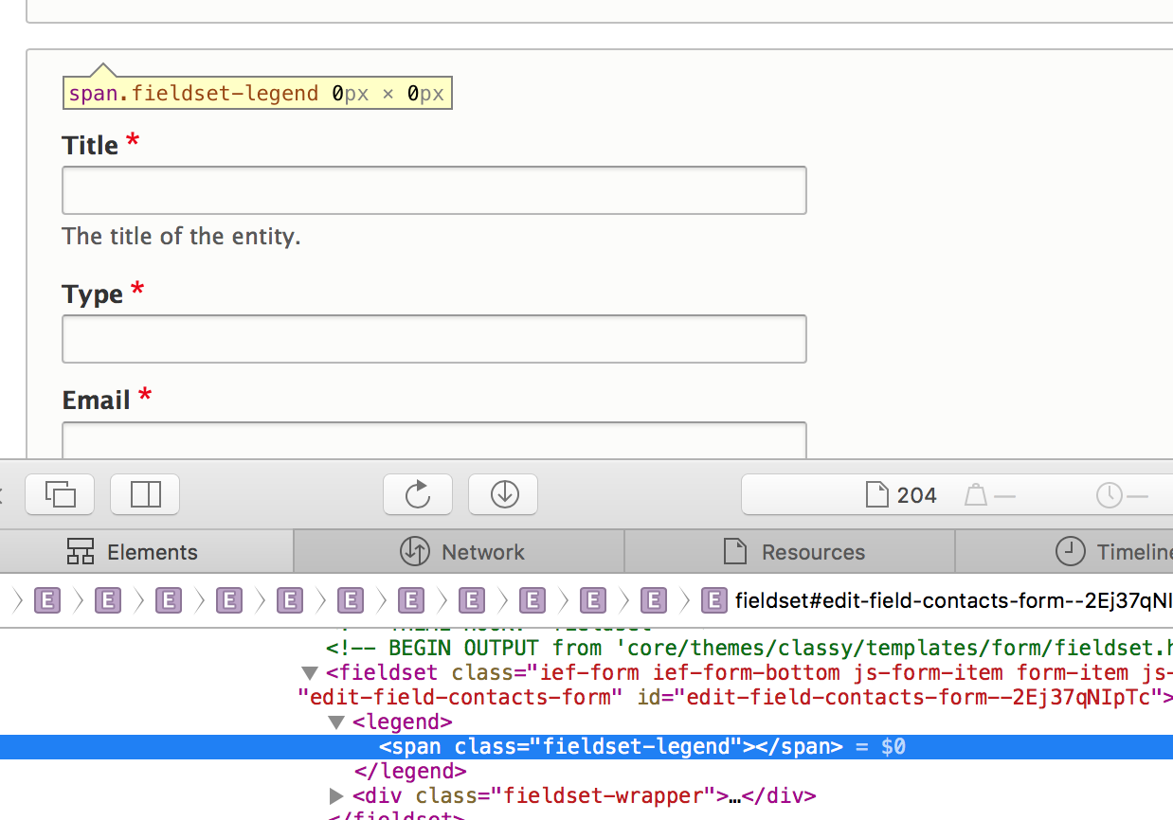The image size is (1173, 820).
Task: Click the E icon beside the fieldset breadcrumb
Action: click(713, 600)
